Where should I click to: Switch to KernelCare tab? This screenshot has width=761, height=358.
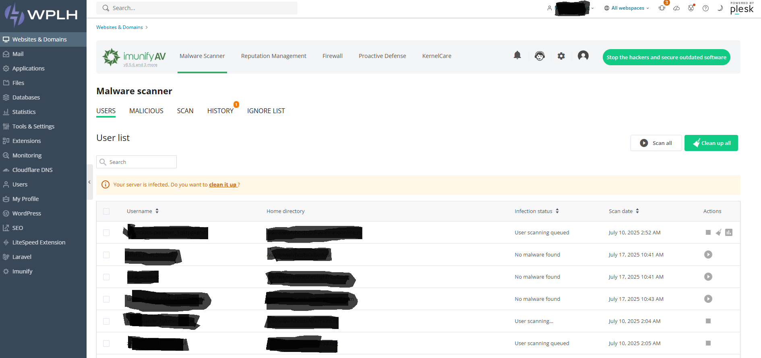437,56
